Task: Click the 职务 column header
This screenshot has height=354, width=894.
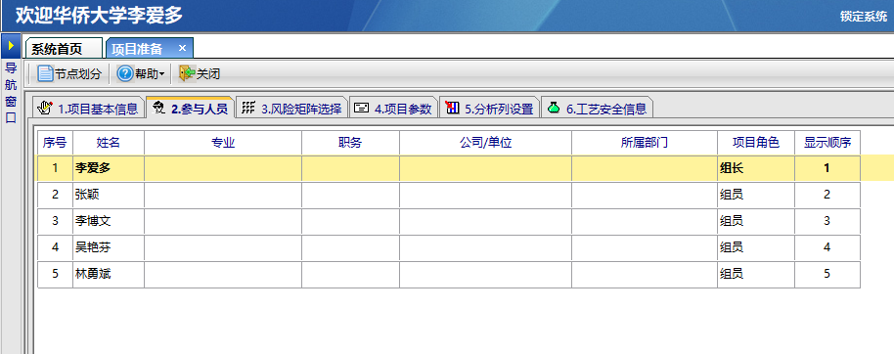Action: click(x=350, y=143)
